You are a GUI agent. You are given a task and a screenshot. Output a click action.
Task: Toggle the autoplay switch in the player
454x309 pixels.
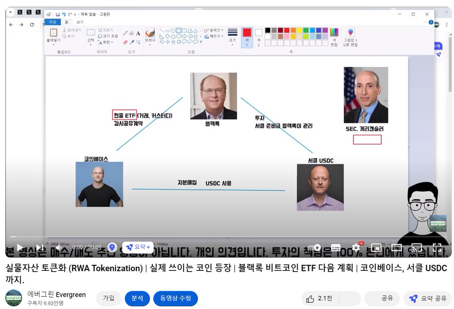pos(315,248)
